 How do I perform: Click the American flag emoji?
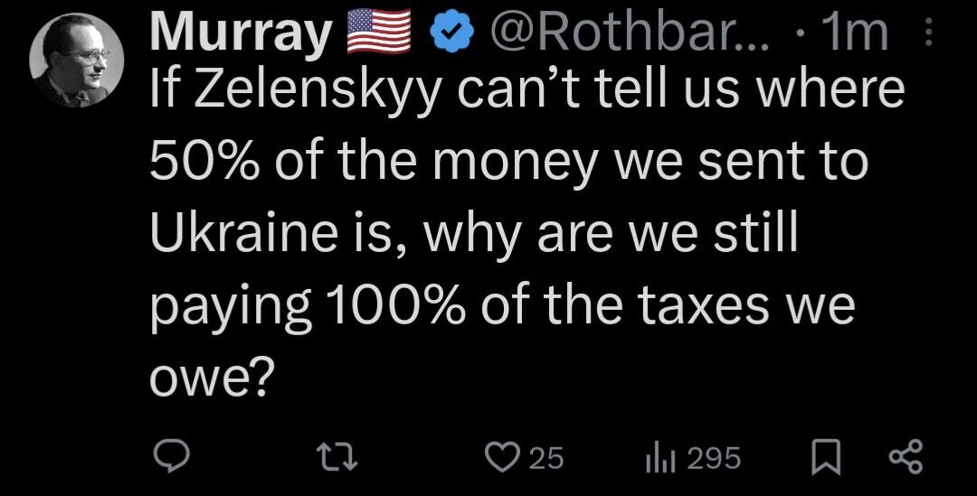378,34
